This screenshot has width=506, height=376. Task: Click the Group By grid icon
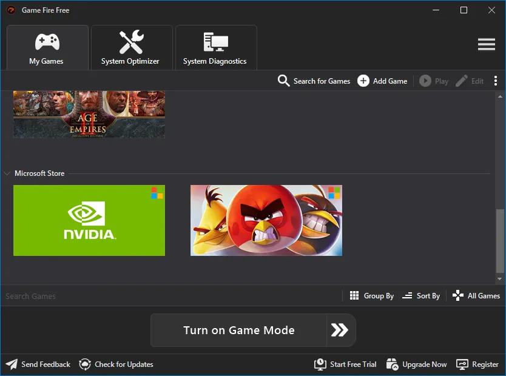[x=354, y=295]
